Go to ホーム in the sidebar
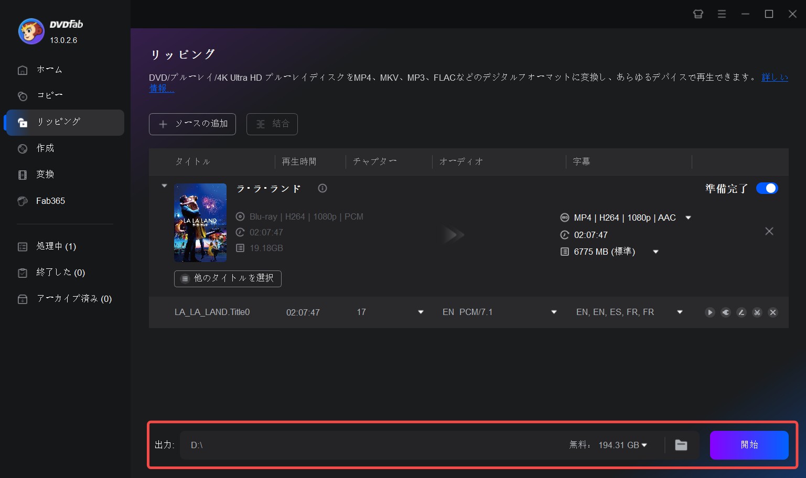Viewport: 806px width, 478px height. click(x=65, y=70)
